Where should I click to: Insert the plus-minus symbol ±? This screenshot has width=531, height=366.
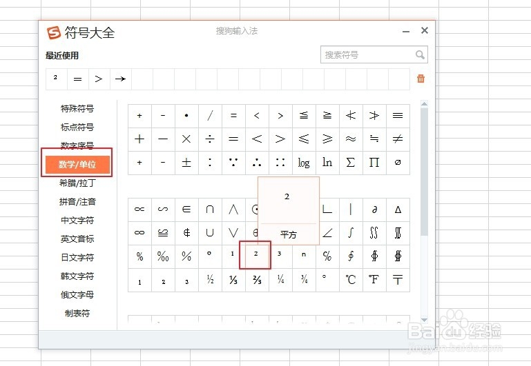pyautogui.click(x=186, y=163)
